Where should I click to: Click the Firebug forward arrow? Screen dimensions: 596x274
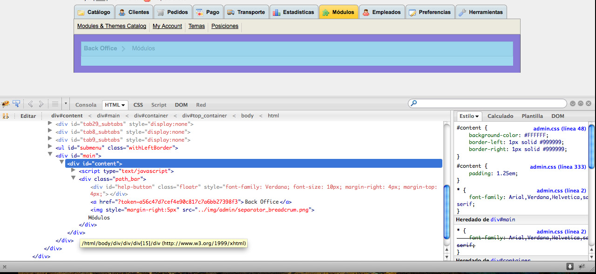(41, 104)
